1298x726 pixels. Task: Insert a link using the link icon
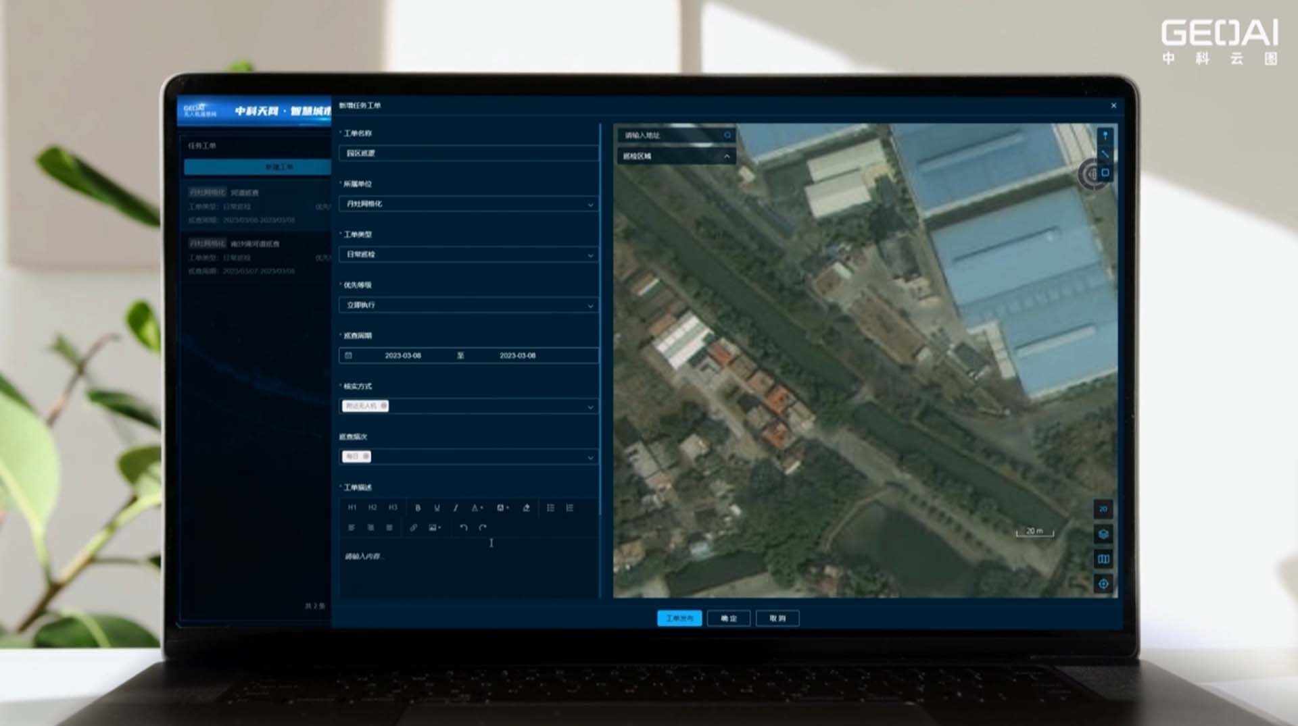[x=414, y=527]
